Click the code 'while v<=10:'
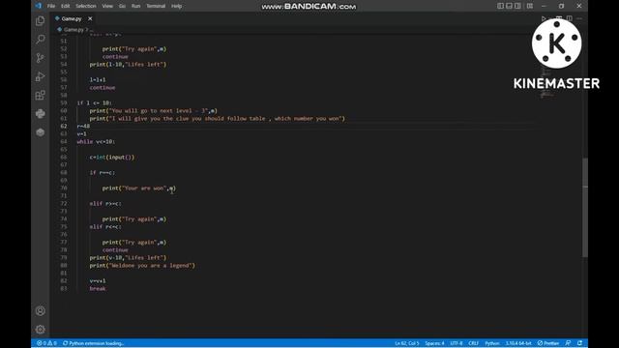The image size is (619, 348). pyautogui.click(x=96, y=142)
